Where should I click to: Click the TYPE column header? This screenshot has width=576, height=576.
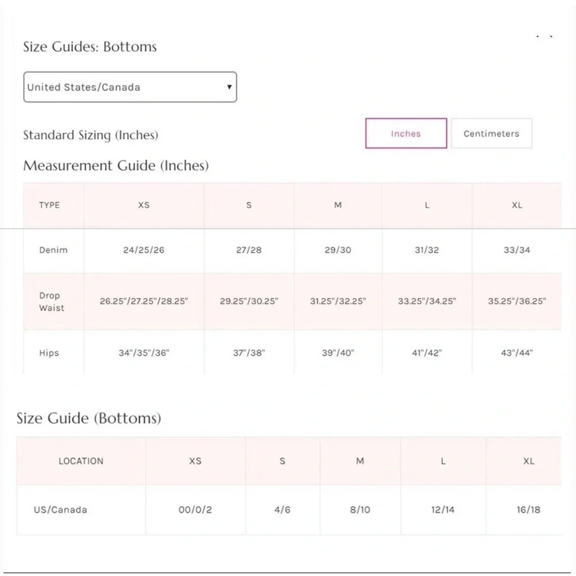coord(50,205)
